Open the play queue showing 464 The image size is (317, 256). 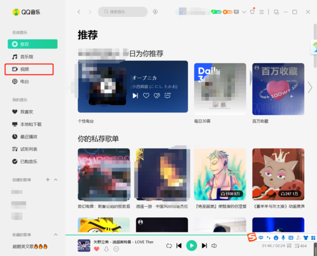click(x=301, y=246)
